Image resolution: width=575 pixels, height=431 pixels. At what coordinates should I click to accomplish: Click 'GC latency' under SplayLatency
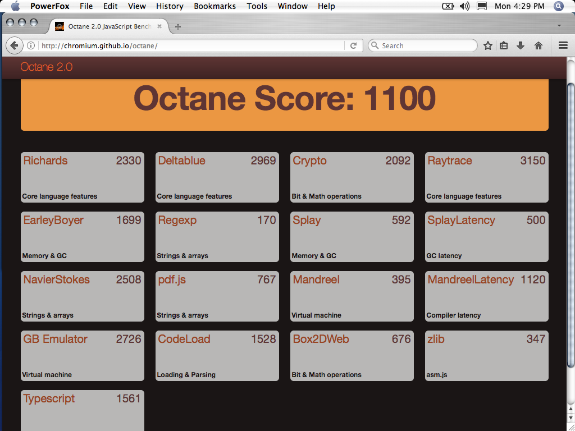pyautogui.click(x=444, y=256)
